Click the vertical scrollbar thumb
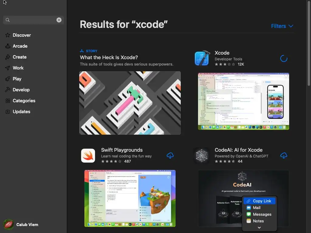Image resolution: width=311 pixels, height=233 pixels. click(309, 43)
